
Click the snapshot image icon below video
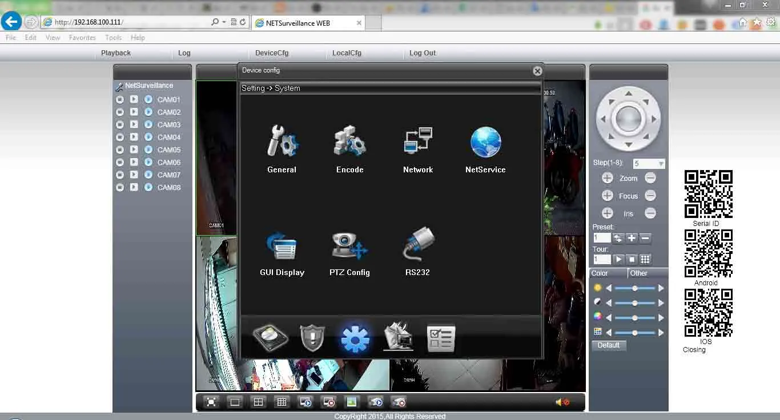(x=352, y=402)
